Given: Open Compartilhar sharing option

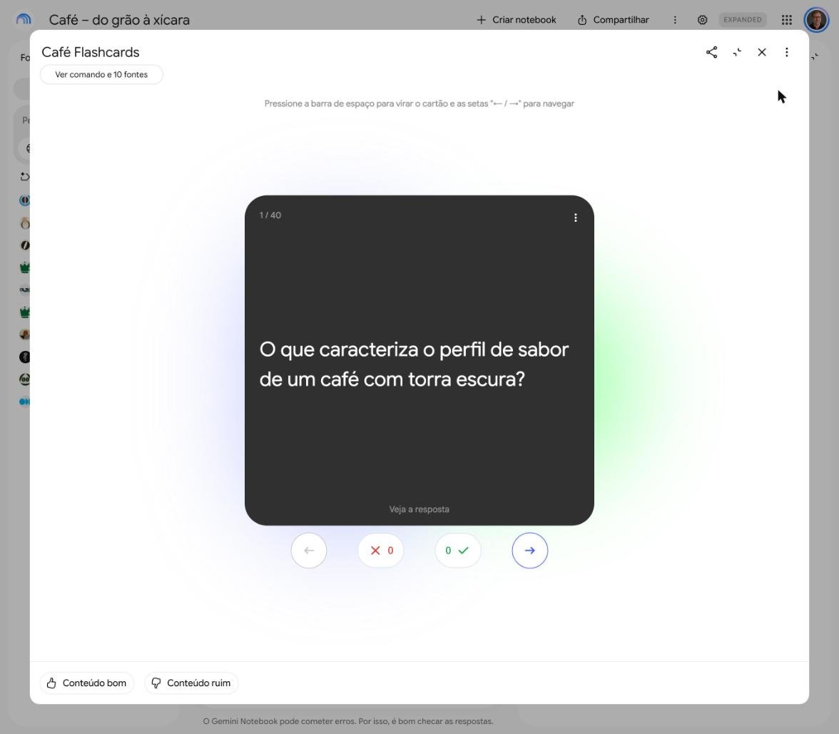Looking at the screenshot, I should 614,20.
